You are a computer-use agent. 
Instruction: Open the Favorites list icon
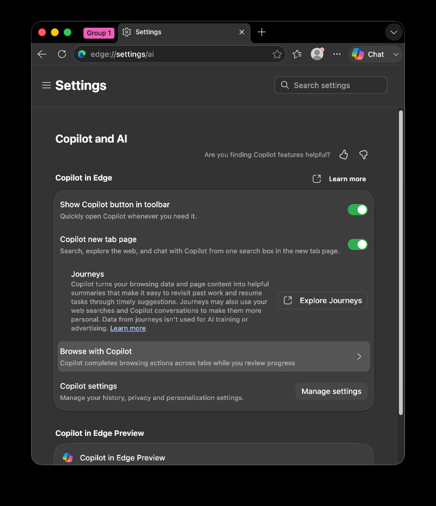click(x=297, y=54)
